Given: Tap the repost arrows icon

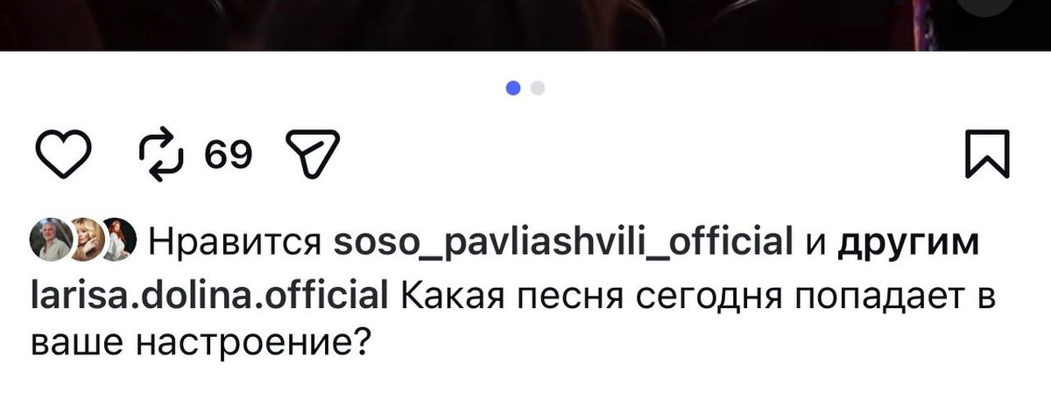Looking at the screenshot, I should pyautogui.click(x=163, y=156).
